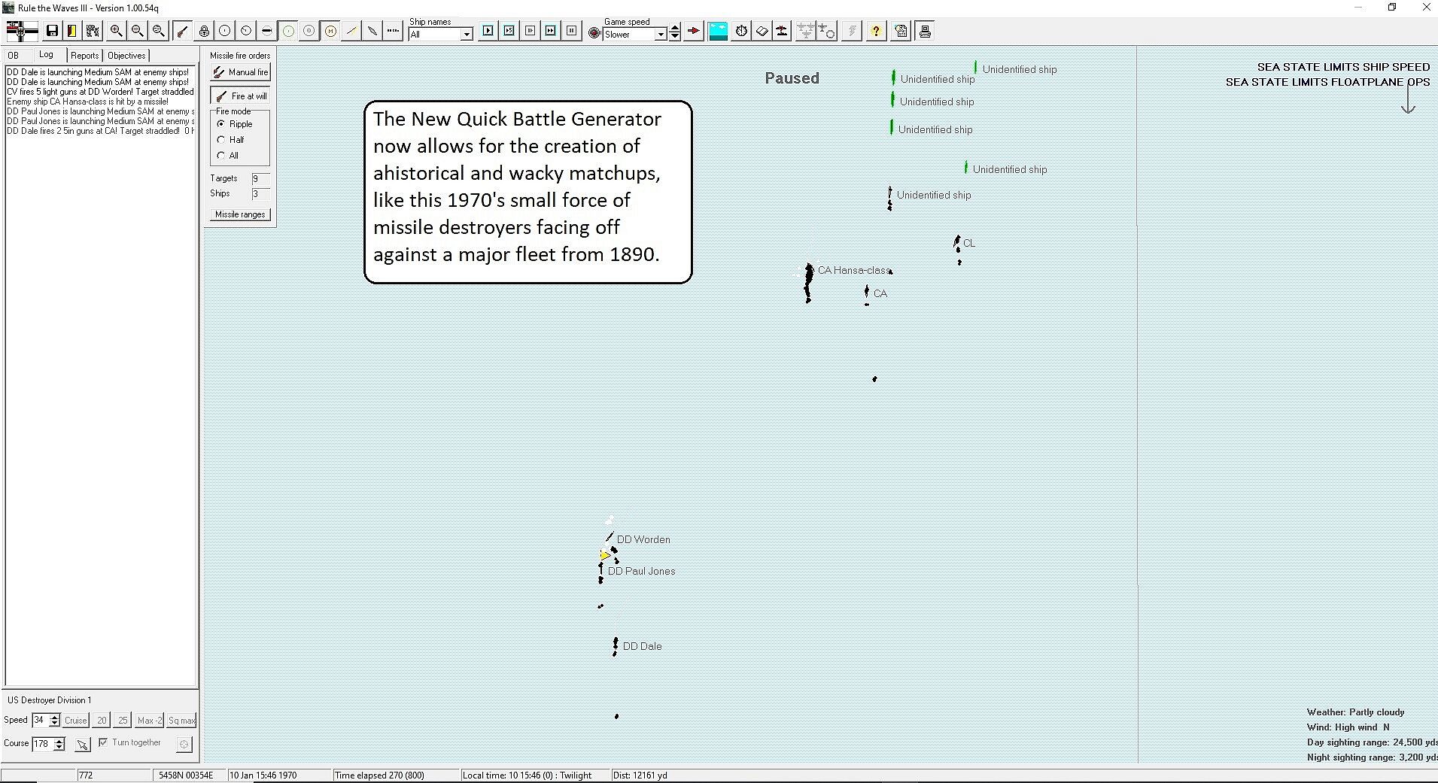Zoom out on the battle map
Screen dimensions: 1438x783
pos(137,31)
